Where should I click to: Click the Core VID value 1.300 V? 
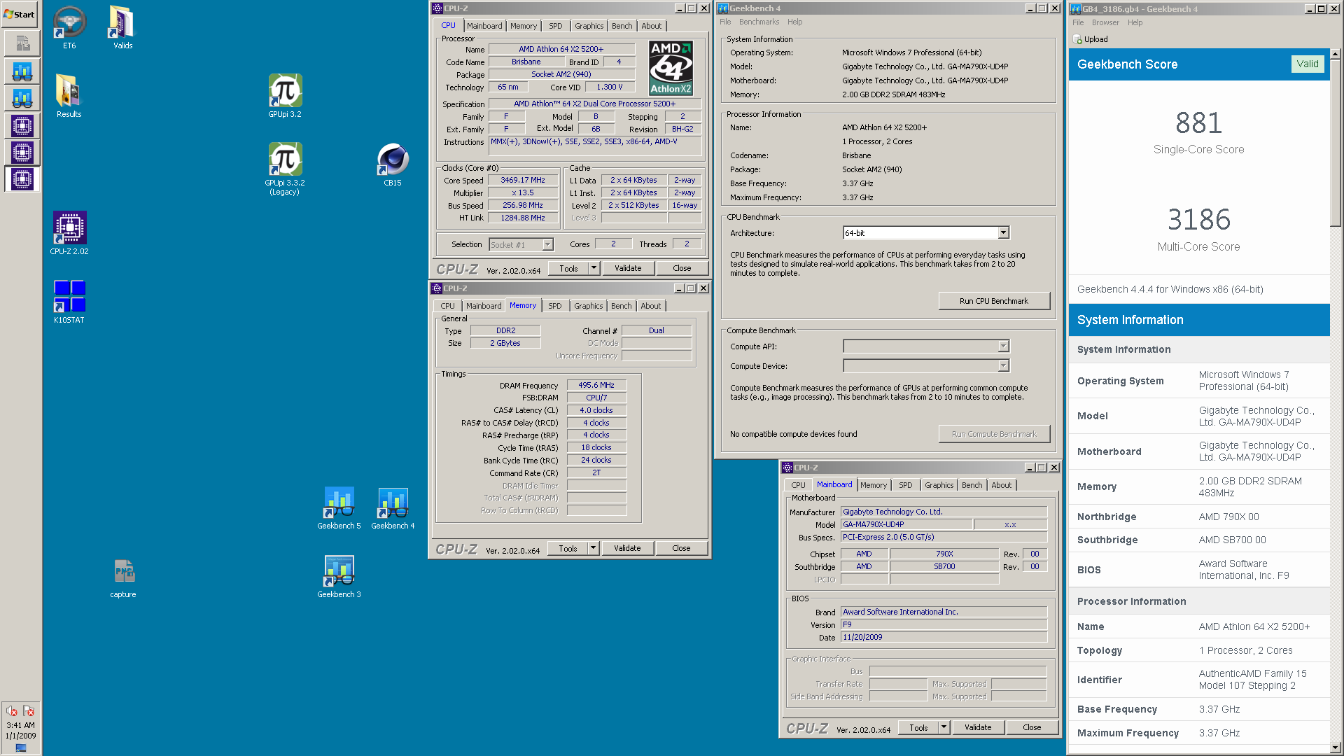610,87
